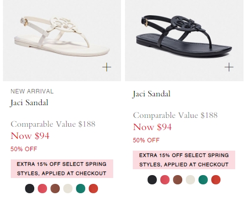This screenshot has height=201, width=245.
Task: Pick the red-orange swatch under the black sandal
Action: pos(216,179)
